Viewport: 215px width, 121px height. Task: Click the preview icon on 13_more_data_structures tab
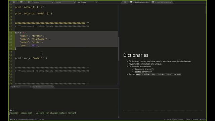pos(153,2)
